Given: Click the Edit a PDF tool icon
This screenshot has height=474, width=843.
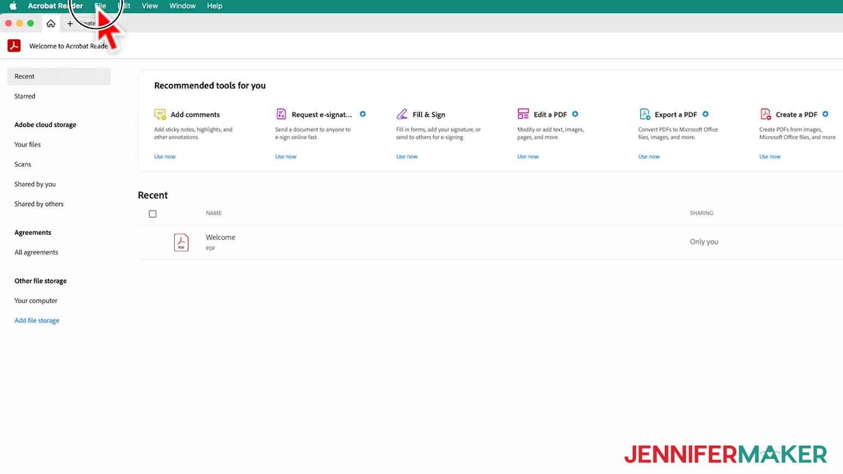Looking at the screenshot, I should (x=523, y=114).
